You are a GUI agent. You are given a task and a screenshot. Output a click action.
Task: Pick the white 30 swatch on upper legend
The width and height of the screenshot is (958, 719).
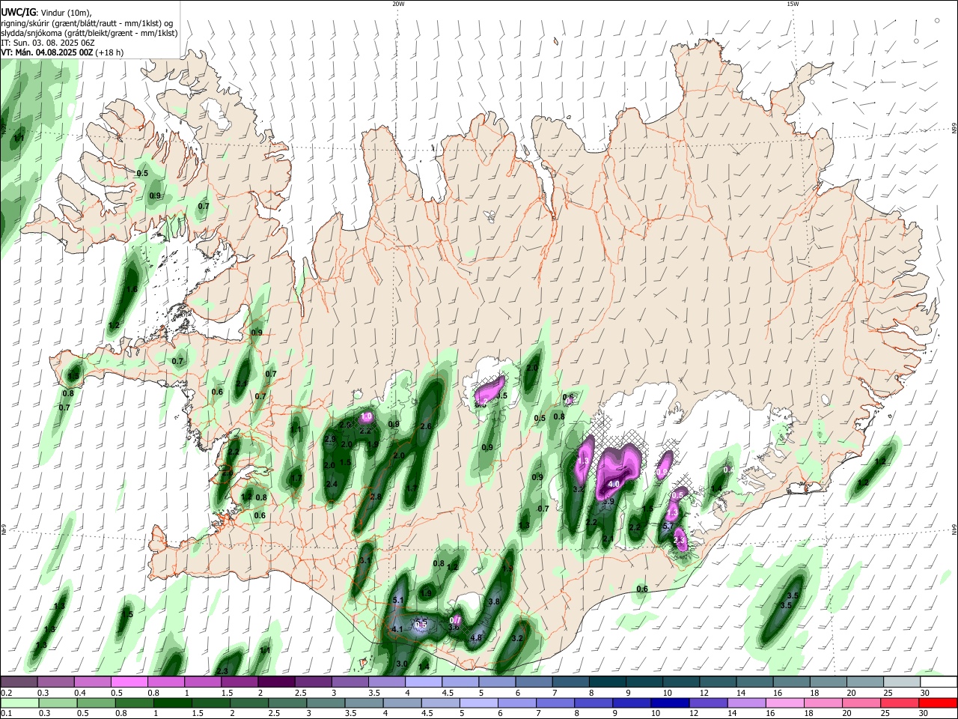pos(938,682)
